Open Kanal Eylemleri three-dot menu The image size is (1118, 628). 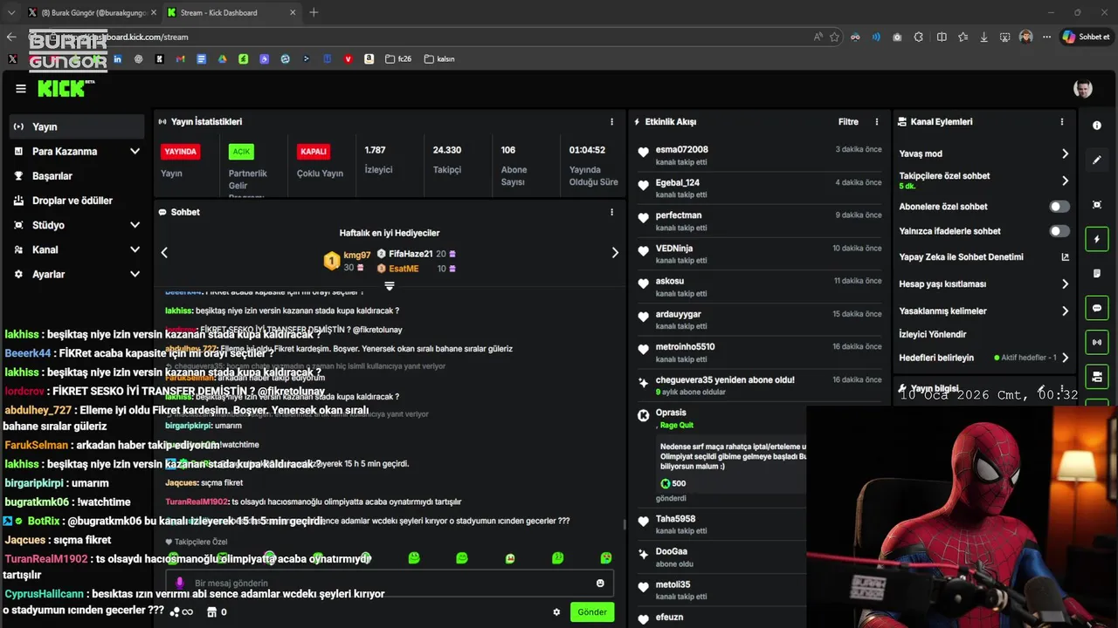[x=1062, y=122]
